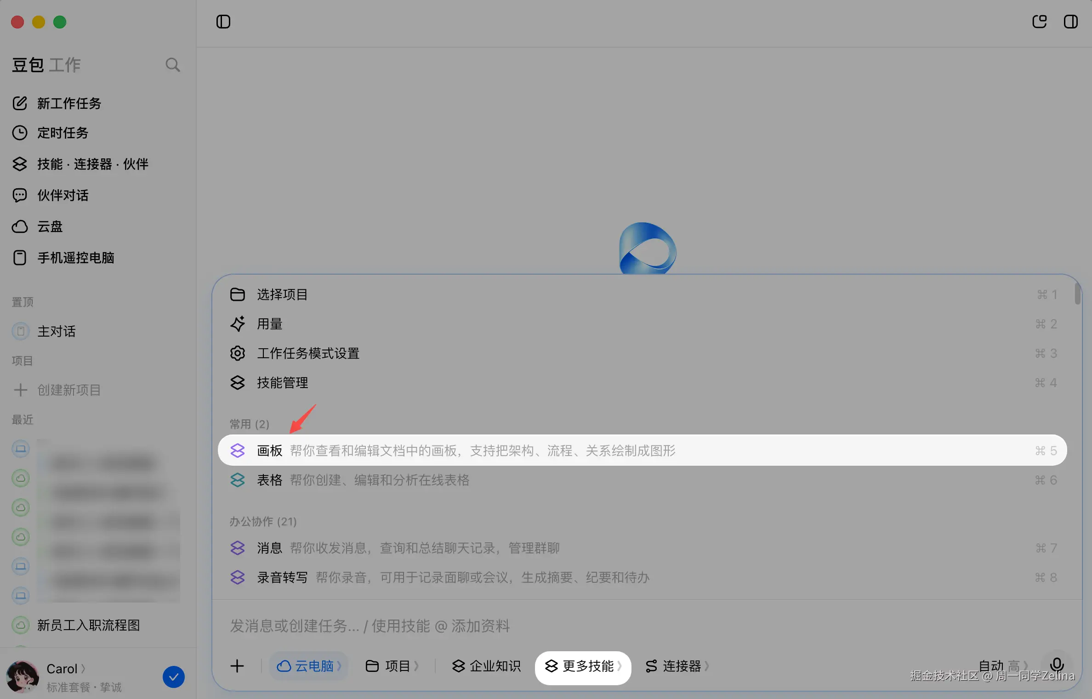Expand the Carol account menu chevron

[x=83, y=669]
